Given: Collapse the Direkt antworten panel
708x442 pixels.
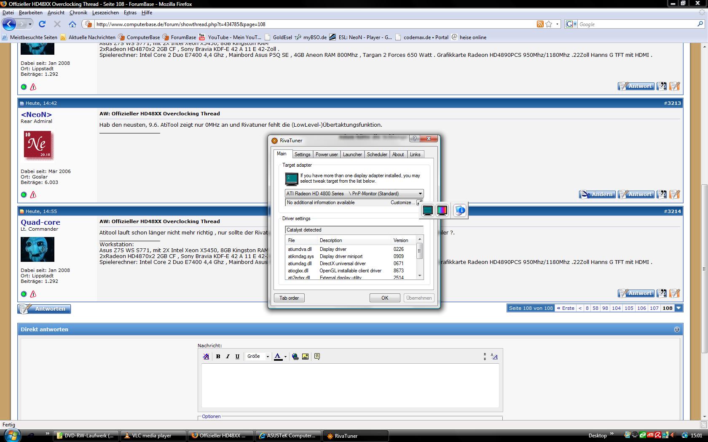Looking at the screenshot, I should coord(677,330).
